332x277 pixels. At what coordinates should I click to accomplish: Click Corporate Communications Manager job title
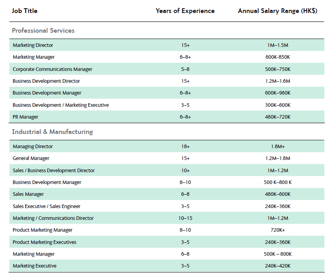click(53, 69)
